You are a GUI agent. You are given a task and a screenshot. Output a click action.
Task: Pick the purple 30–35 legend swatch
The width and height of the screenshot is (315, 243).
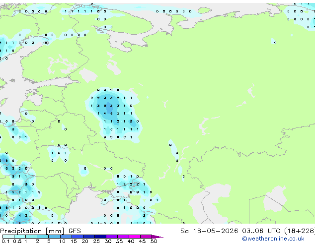coord(112,237)
